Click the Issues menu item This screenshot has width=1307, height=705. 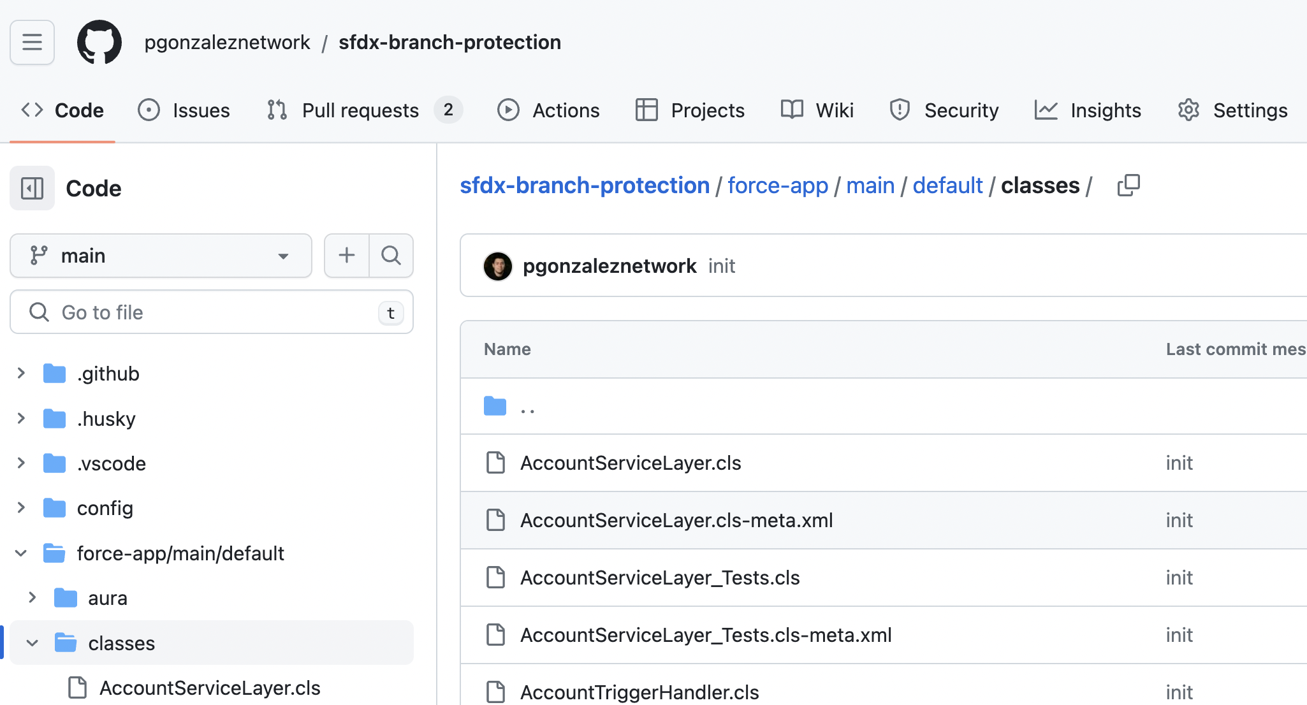click(x=183, y=110)
